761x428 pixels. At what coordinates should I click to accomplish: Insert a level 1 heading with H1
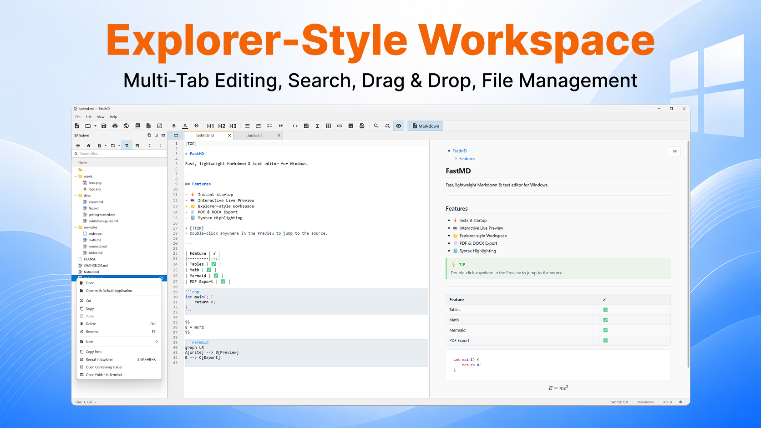click(x=210, y=126)
